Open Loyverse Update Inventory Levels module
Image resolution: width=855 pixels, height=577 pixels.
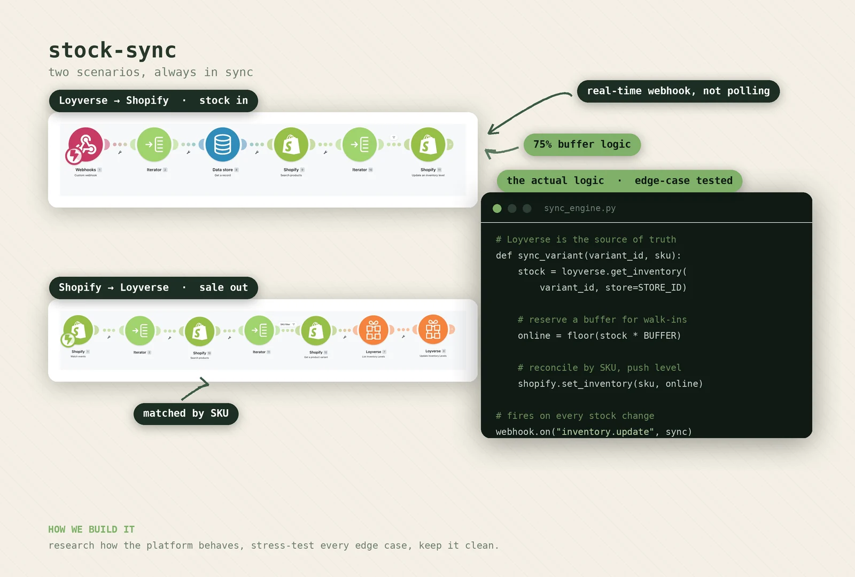433,330
